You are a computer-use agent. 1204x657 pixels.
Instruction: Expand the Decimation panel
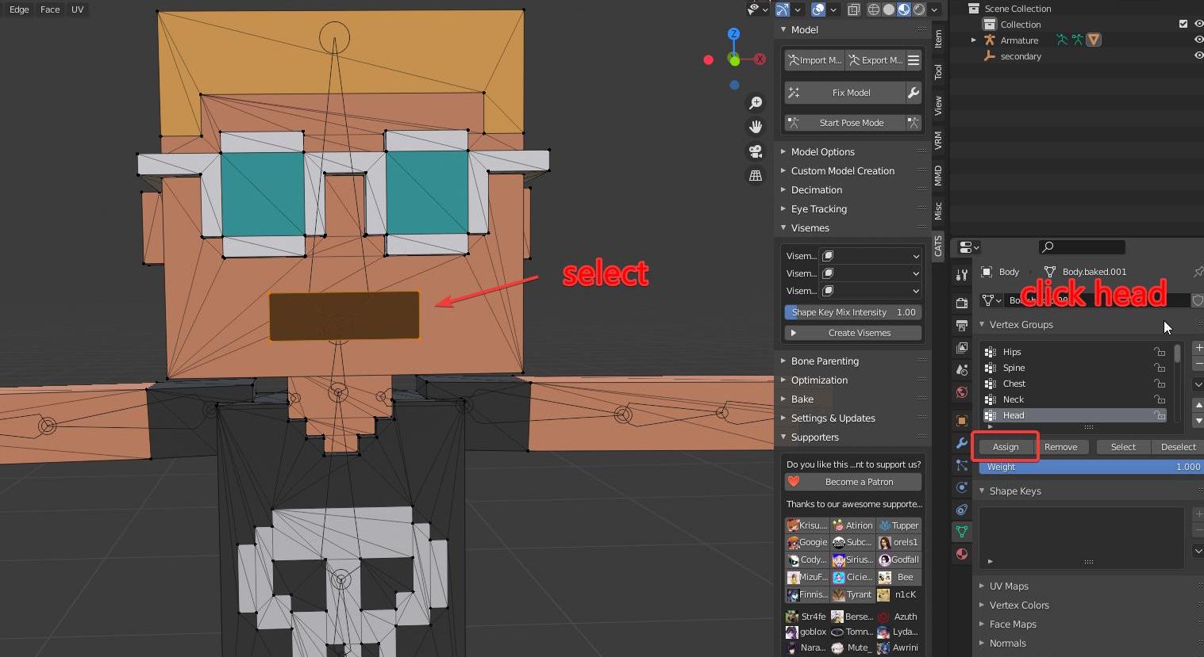[x=816, y=190]
